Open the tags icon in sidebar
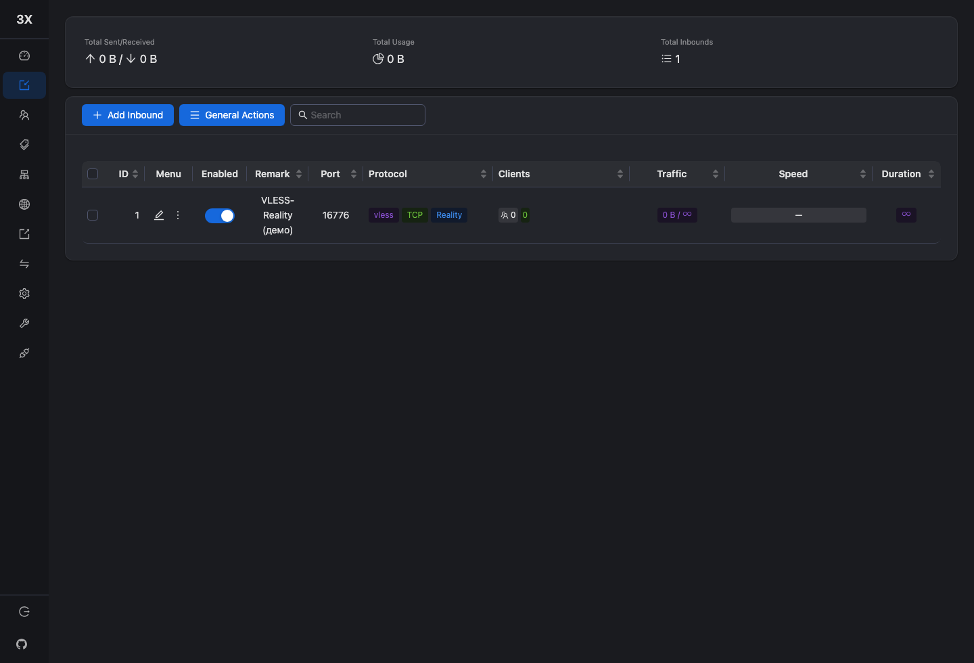The height and width of the screenshot is (663, 974). pos(24,145)
